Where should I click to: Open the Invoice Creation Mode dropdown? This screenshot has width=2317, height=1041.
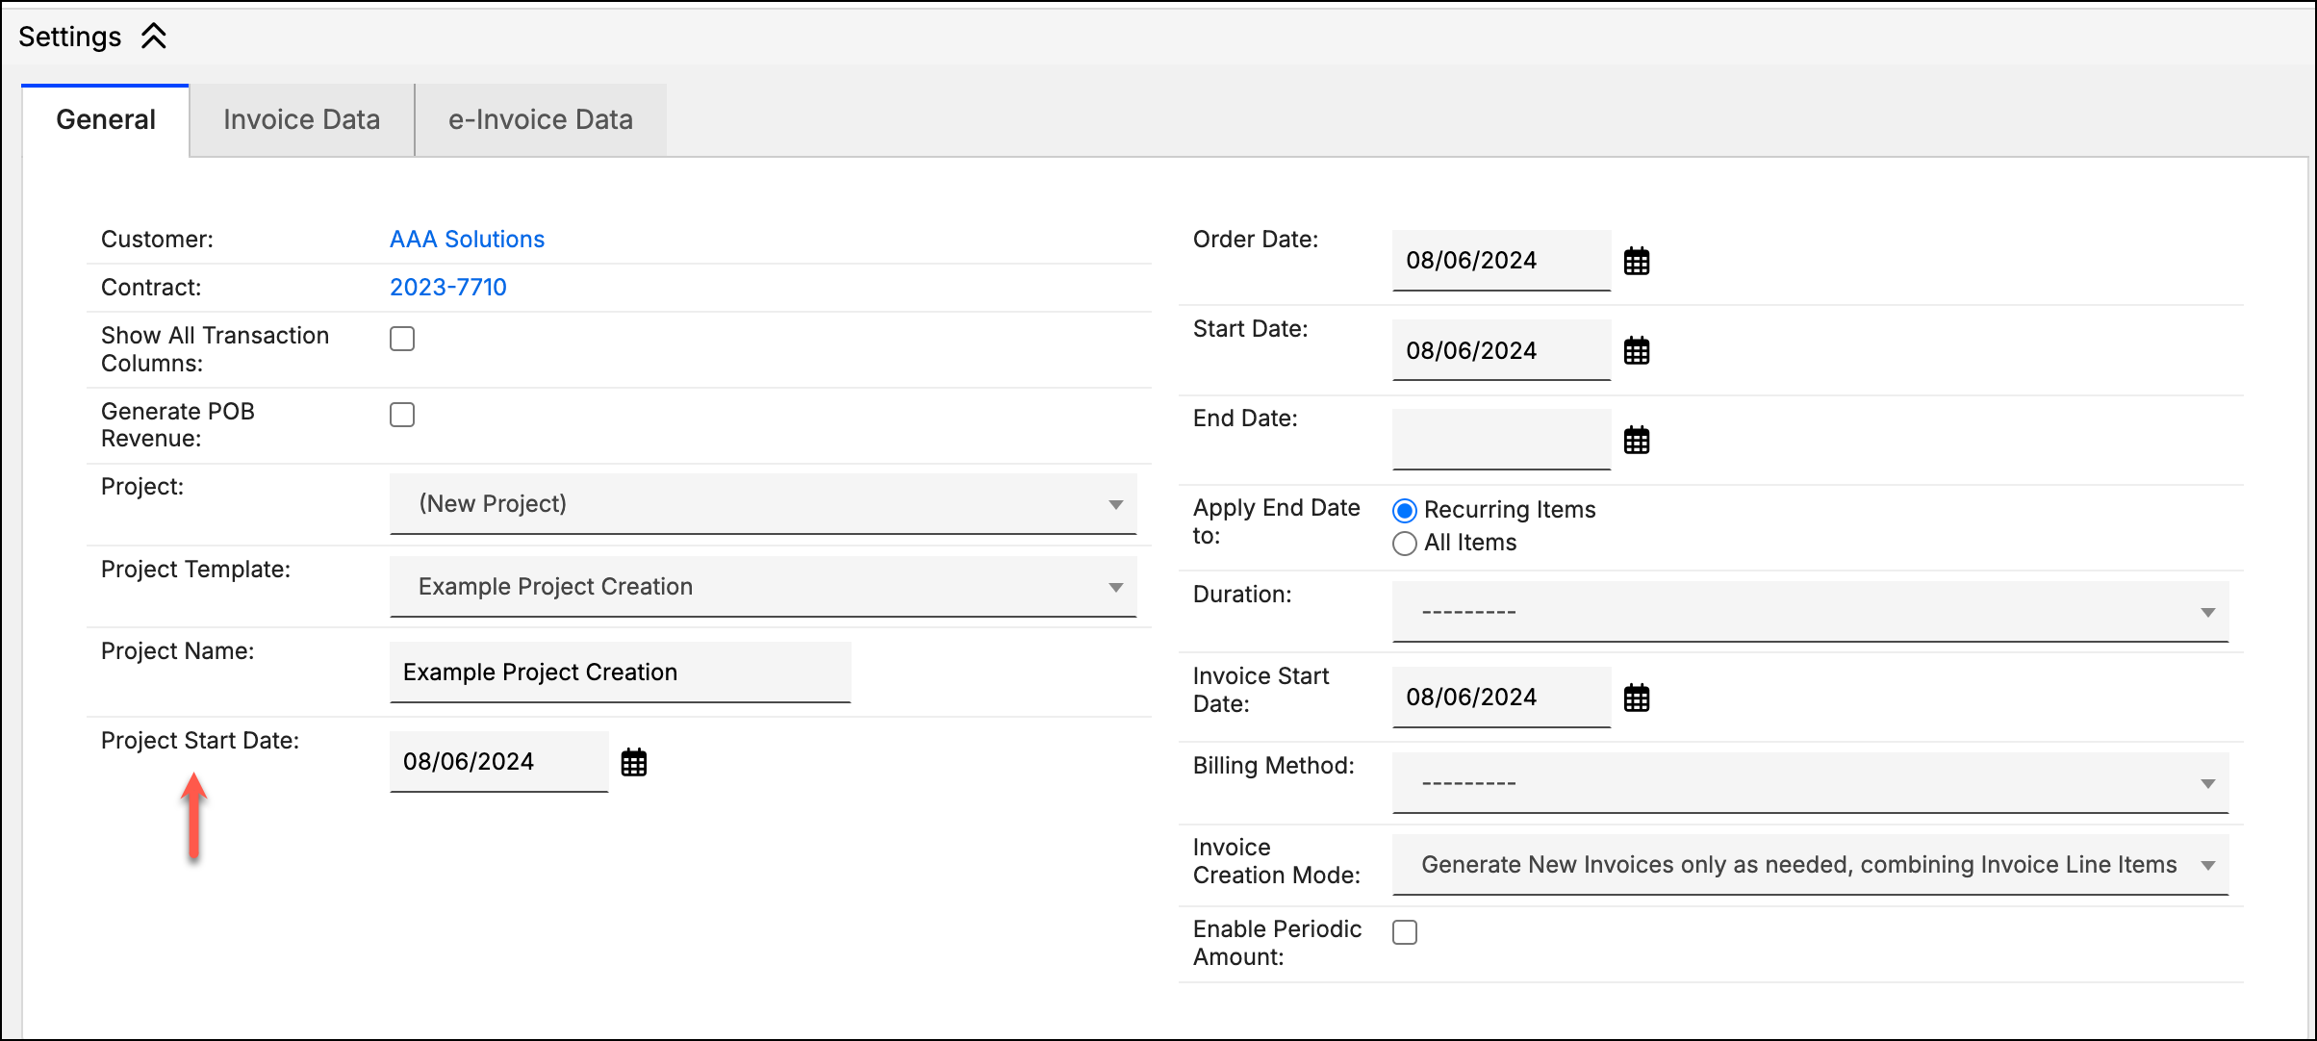click(1810, 865)
